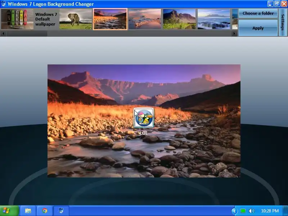The width and height of the screenshot is (288, 216).
Task: Expand hidden system tray icons arrow
Action: pyautogui.click(x=235, y=211)
